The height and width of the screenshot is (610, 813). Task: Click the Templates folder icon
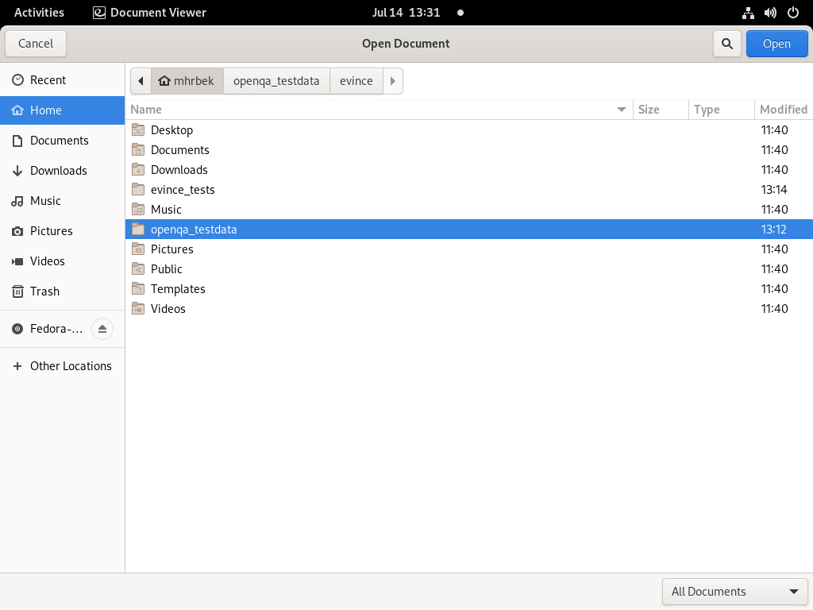coord(138,288)
